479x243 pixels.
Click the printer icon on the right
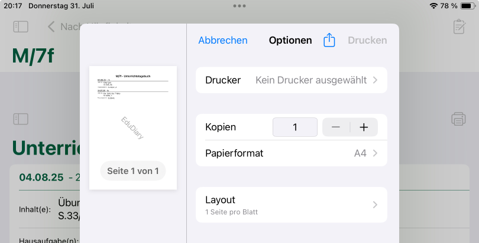pos(458,119)
